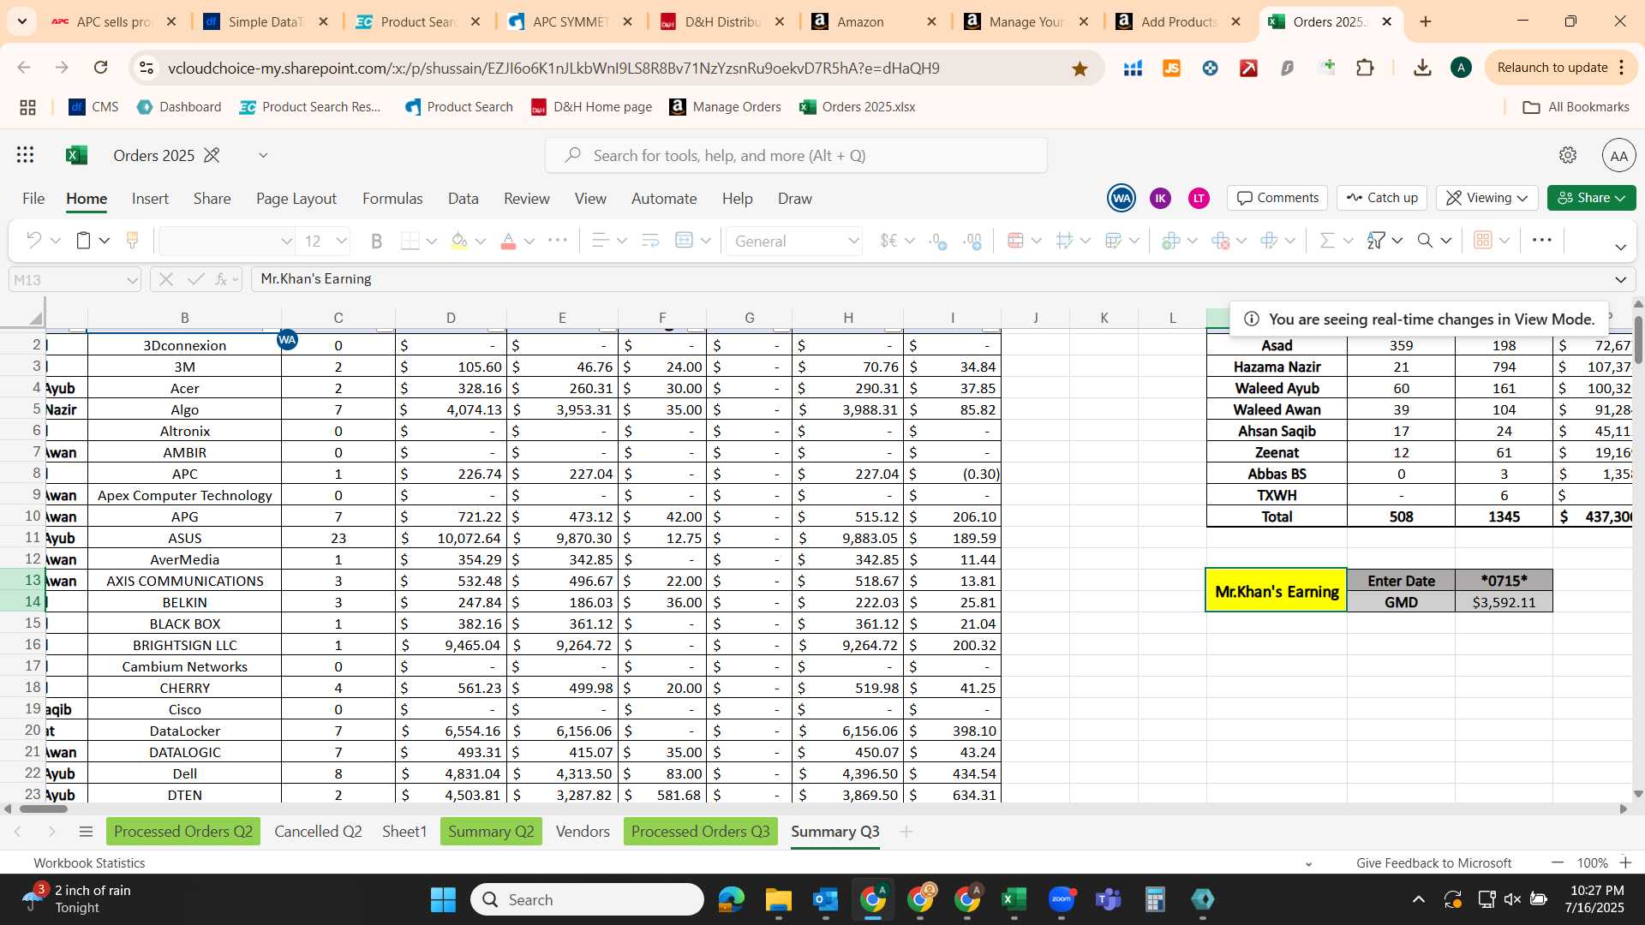The width and height of the screenshot is (1645, 925).
Task: Click the Comments button
Action: click(x=1277, y=198)
